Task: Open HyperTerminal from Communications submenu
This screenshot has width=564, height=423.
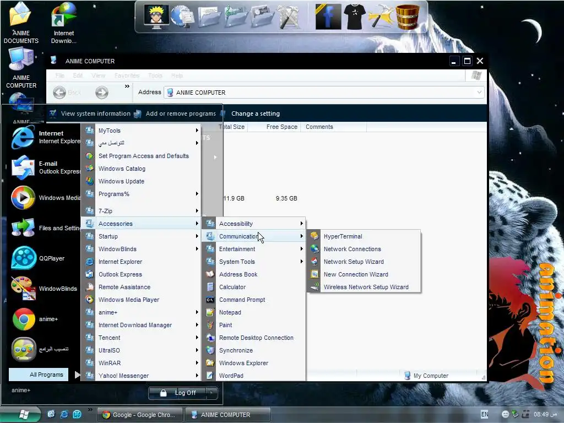Action: pyautogui.click(x=364, y=236)
